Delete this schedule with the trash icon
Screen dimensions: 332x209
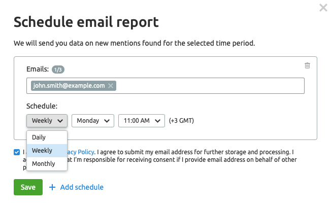pos(307,65)
